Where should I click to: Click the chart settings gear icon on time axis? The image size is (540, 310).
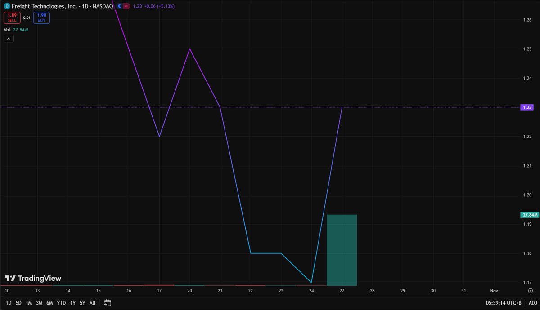pyautogui.click(x=531, y=291)
